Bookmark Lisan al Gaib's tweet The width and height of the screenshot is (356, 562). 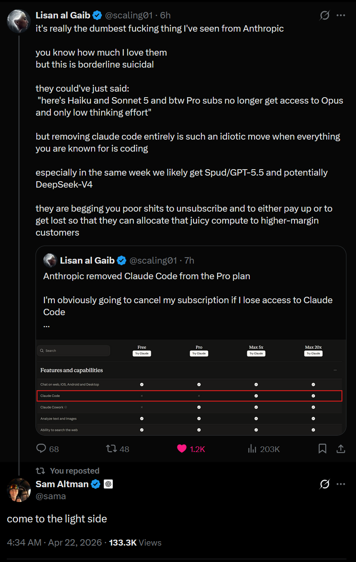[x=322, y=449]
